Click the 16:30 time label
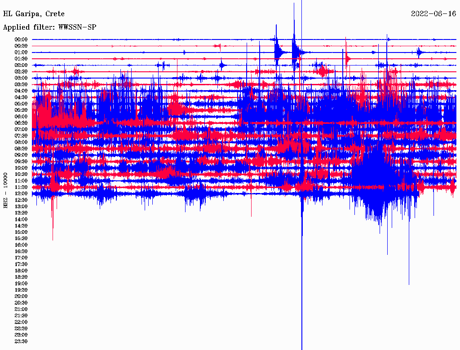The image size is (460, 350). pos(21,252)
